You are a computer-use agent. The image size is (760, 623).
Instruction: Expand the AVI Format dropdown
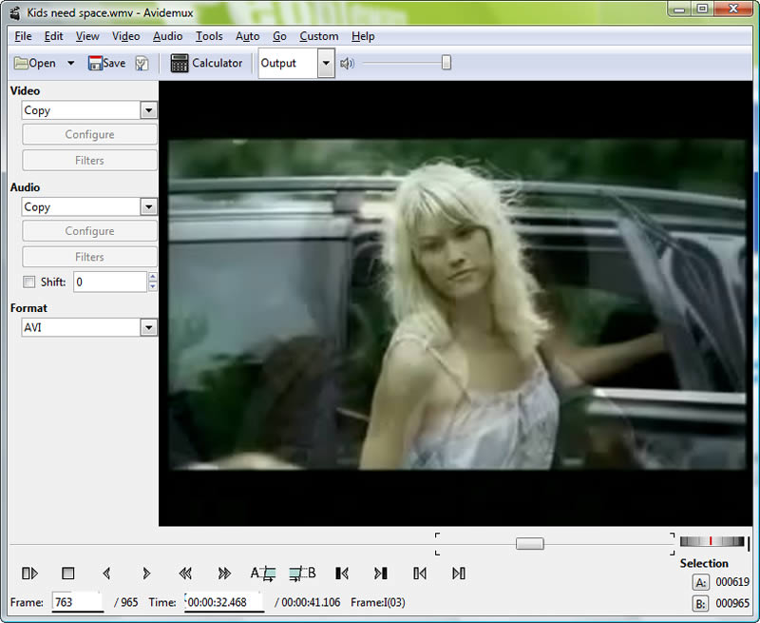pos(148,327)
